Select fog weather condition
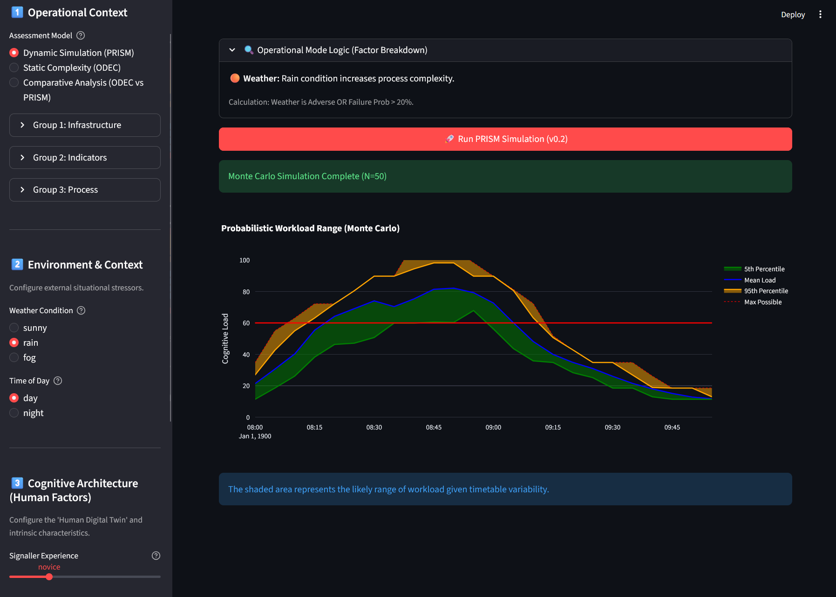Screen dimensions: 836x597 [x=23, y=357]
